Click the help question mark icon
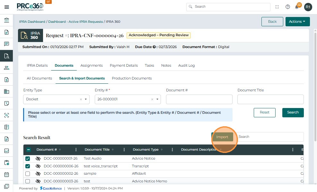The height and width of the screenshot is (192, 317). (x=287, y=7)
